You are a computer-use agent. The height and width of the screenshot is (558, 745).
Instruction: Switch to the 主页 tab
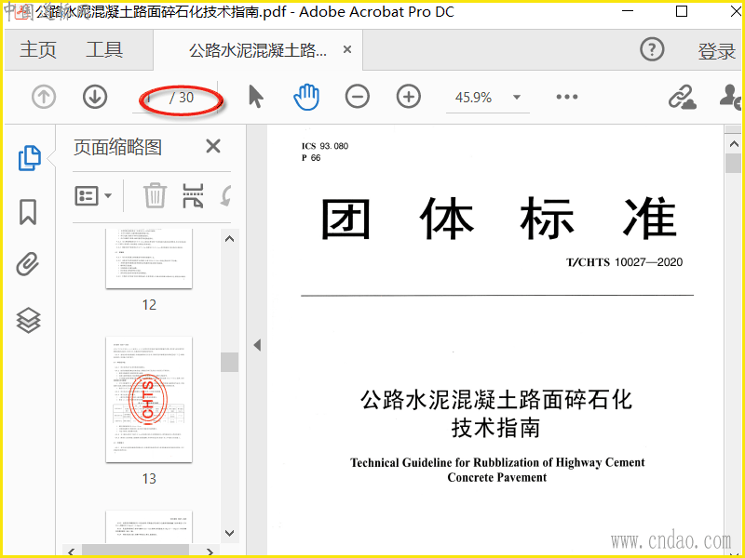click(38, 49)
